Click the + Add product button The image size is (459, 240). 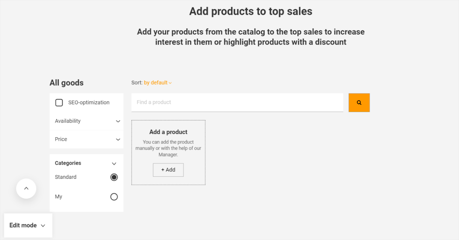[168, 170]
